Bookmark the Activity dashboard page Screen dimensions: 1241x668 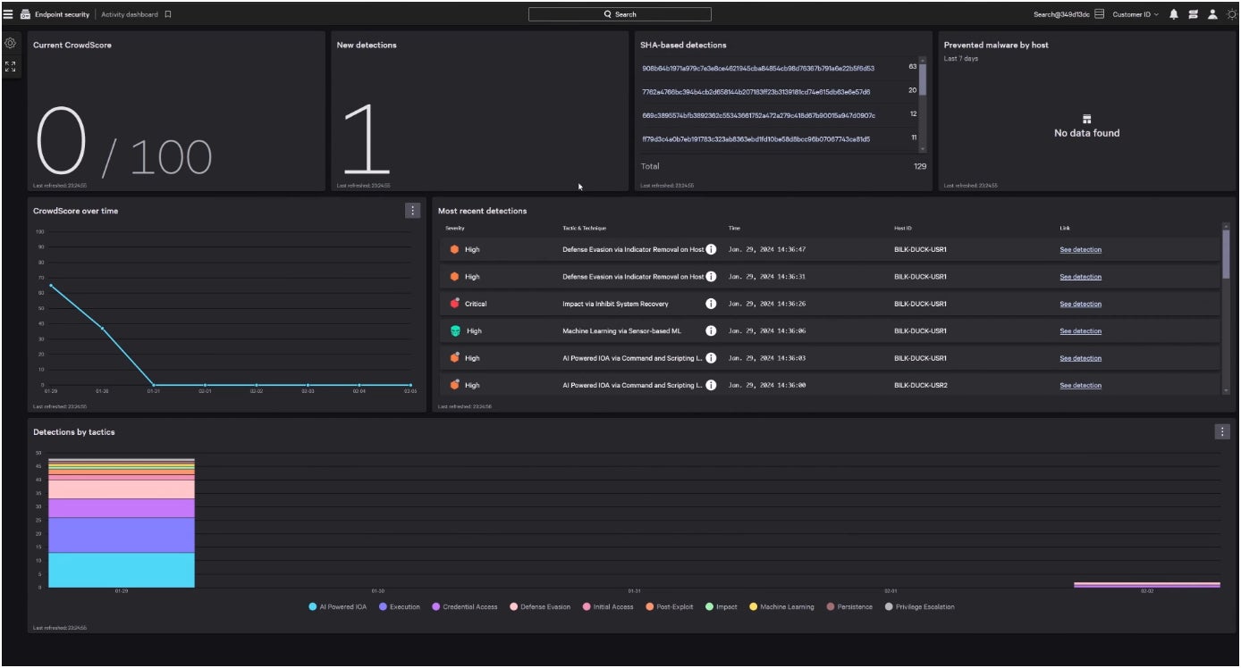(x=168, y=14)
